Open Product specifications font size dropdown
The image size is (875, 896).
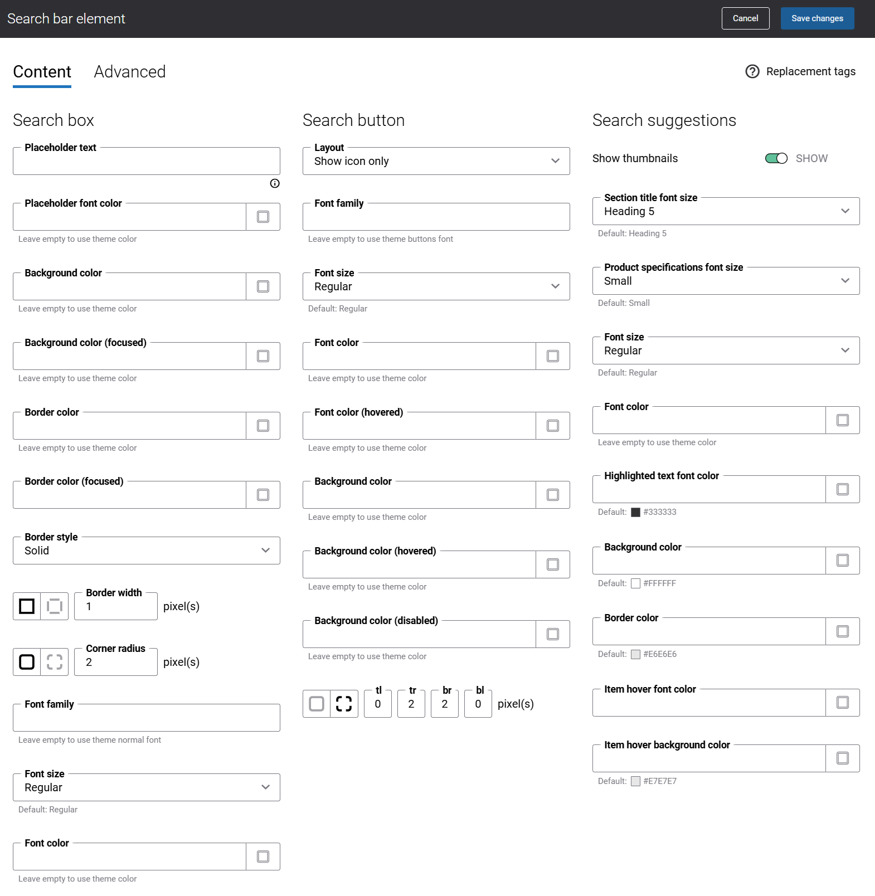click(x=726, y=281)
